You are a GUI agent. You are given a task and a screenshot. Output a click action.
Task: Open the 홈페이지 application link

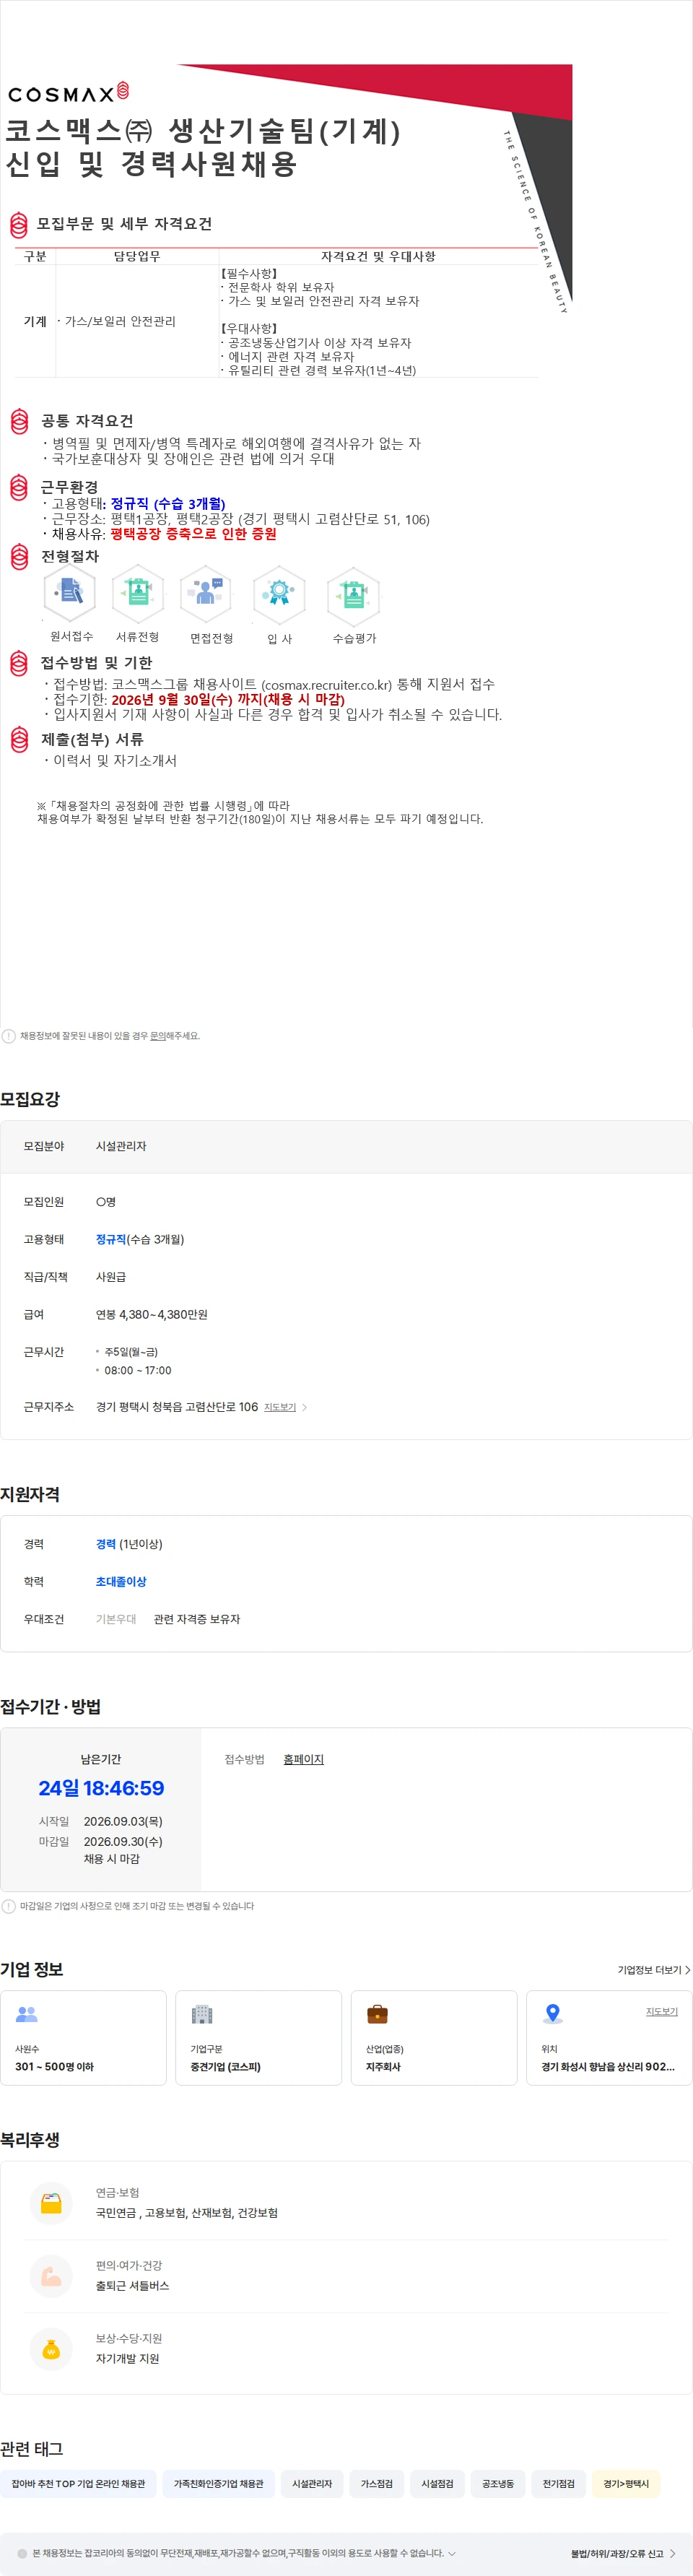[x=303, y=1759]
